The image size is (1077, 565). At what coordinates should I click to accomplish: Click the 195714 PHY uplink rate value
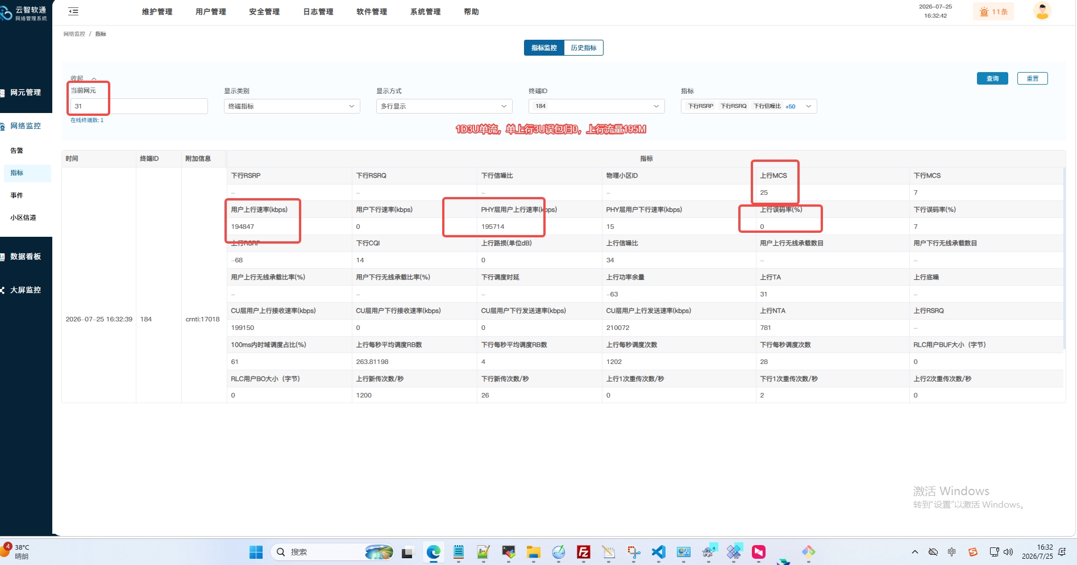493,227
